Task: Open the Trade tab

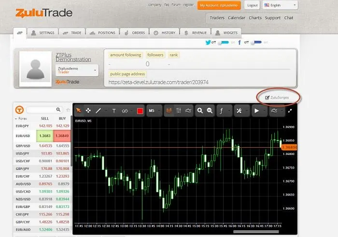Action: [x=72, y=33]
